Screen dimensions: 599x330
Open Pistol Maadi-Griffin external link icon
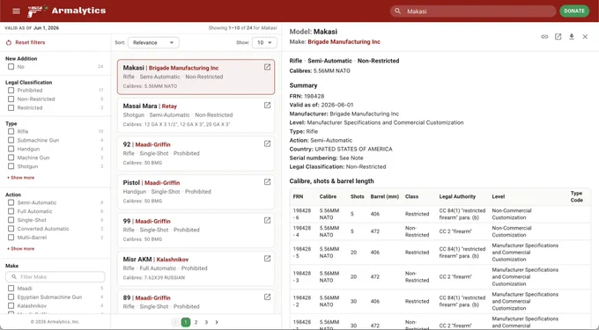click(268, 182)
